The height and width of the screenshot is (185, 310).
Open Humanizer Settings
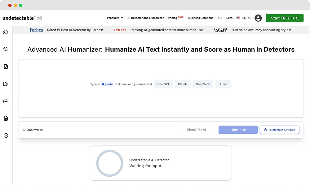[279, 130]
